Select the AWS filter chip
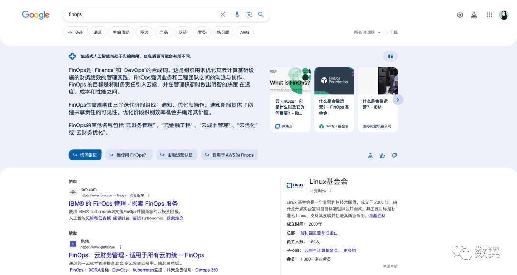517x275 pixels. coord(245,33)
